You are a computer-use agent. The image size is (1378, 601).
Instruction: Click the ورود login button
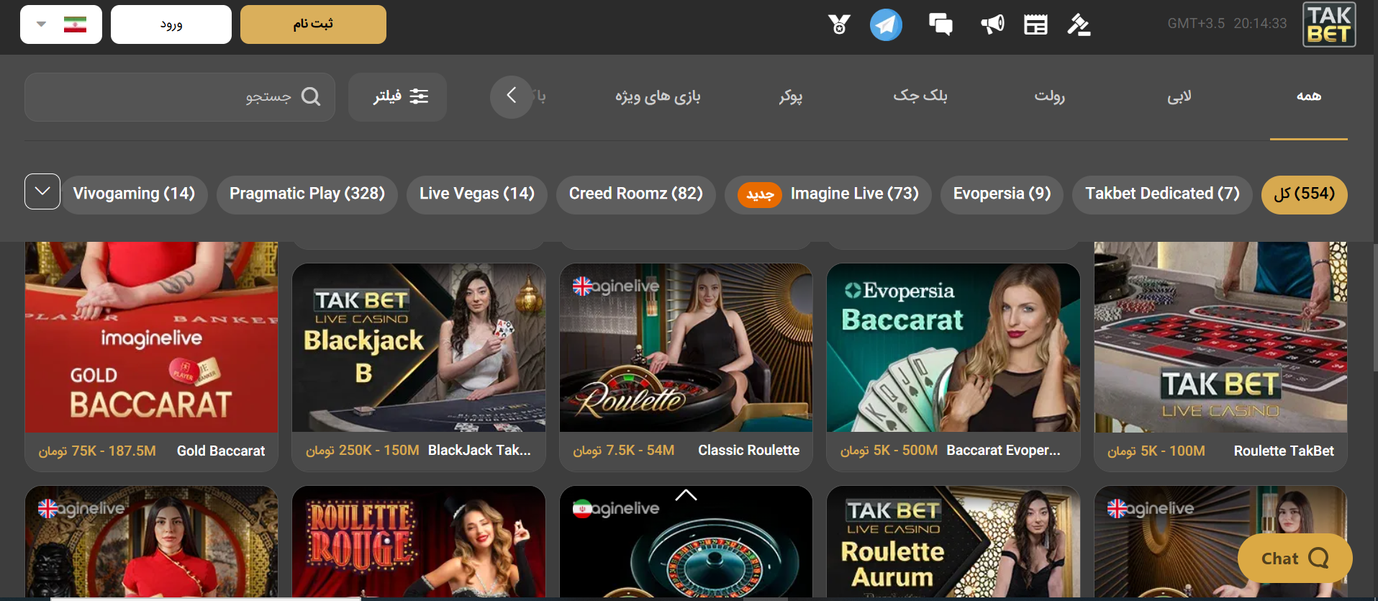click(171, 24)
